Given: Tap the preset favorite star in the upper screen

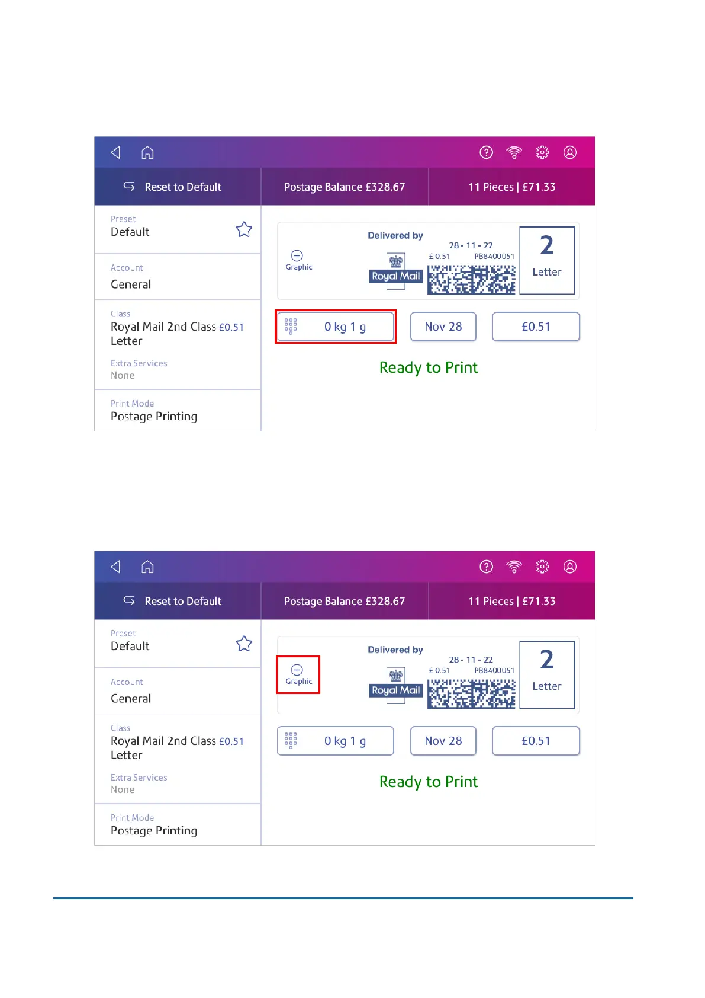Looking at the screenshot, I should click(244, 229).
